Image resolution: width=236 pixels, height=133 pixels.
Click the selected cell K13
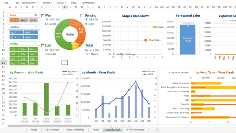(x=65, y=62)
